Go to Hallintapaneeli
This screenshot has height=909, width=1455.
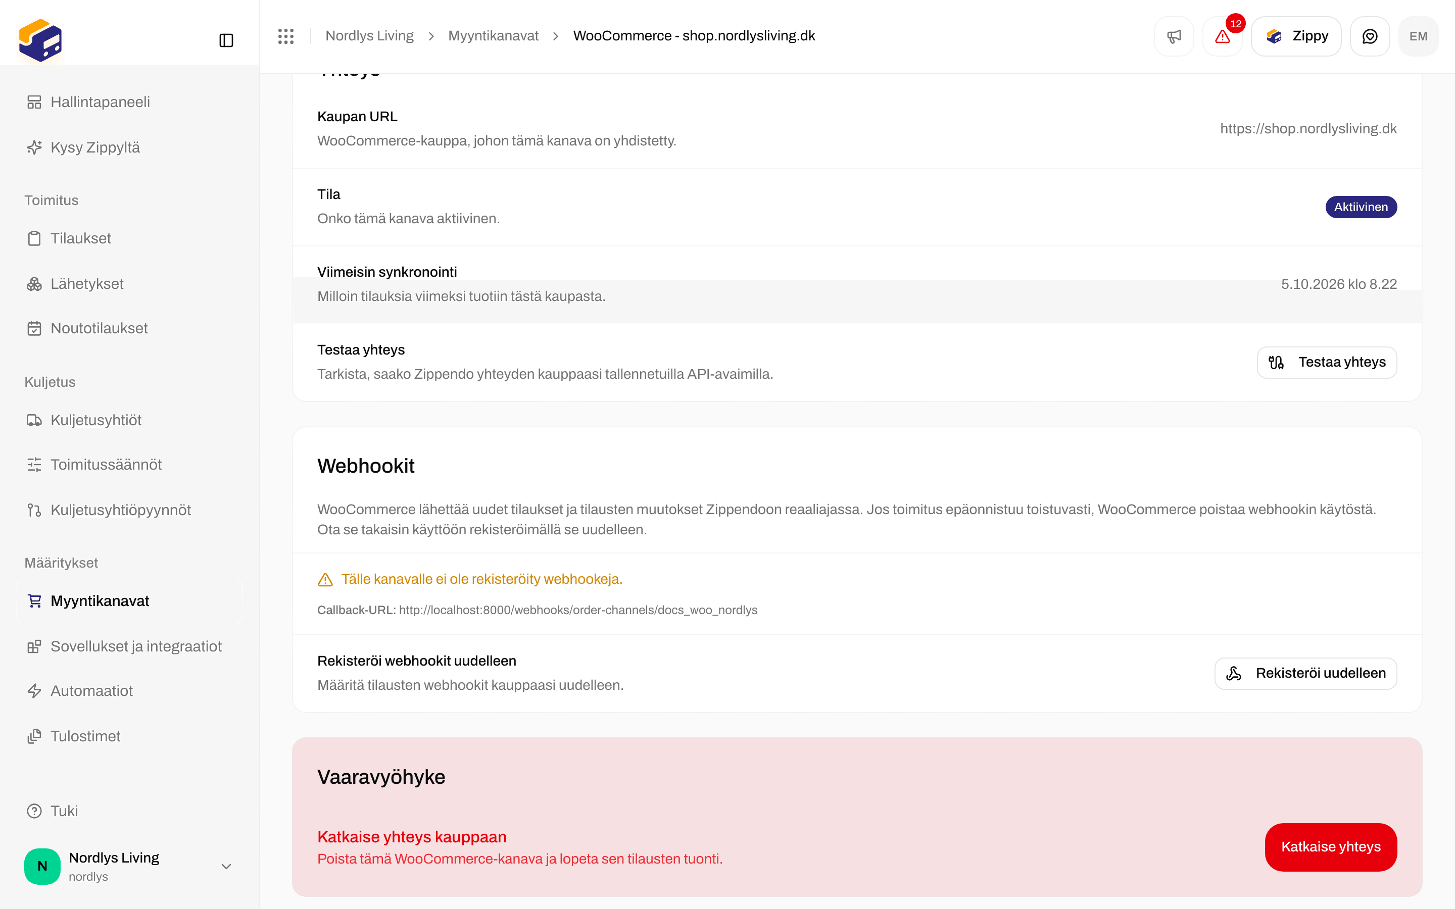tap(130, 102)
